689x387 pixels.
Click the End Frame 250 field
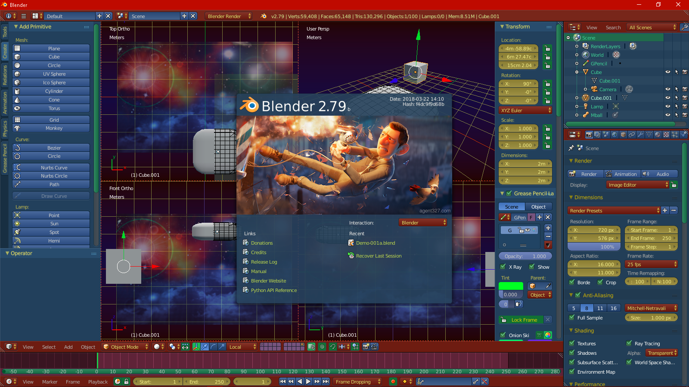click(x=651, y=238)
